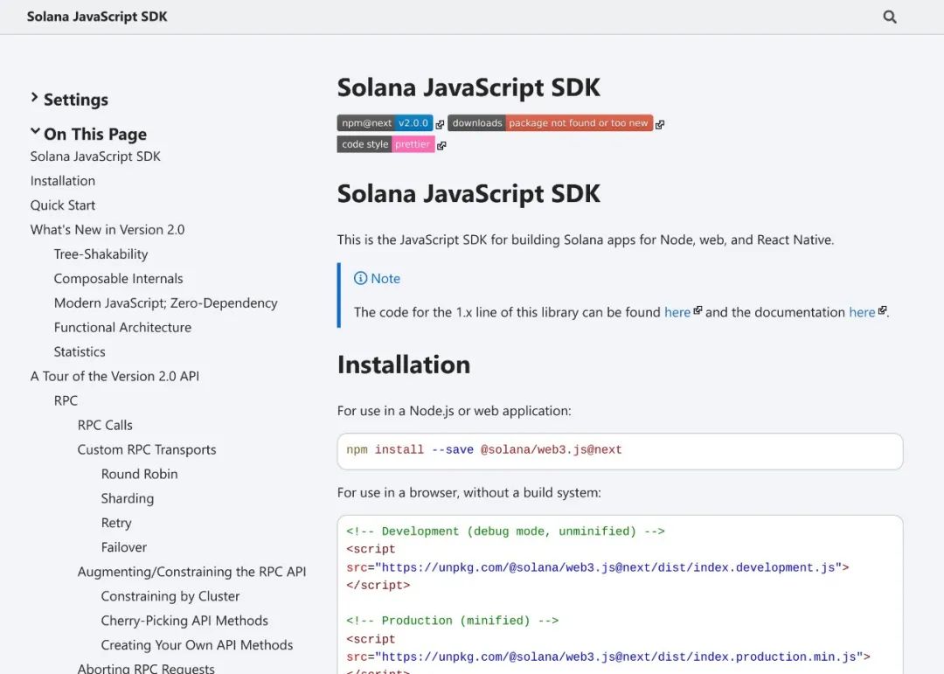The width and height of the screenshot is (944, 674).
Task: Click the Installation heading in main content
Action: point(403,365)
